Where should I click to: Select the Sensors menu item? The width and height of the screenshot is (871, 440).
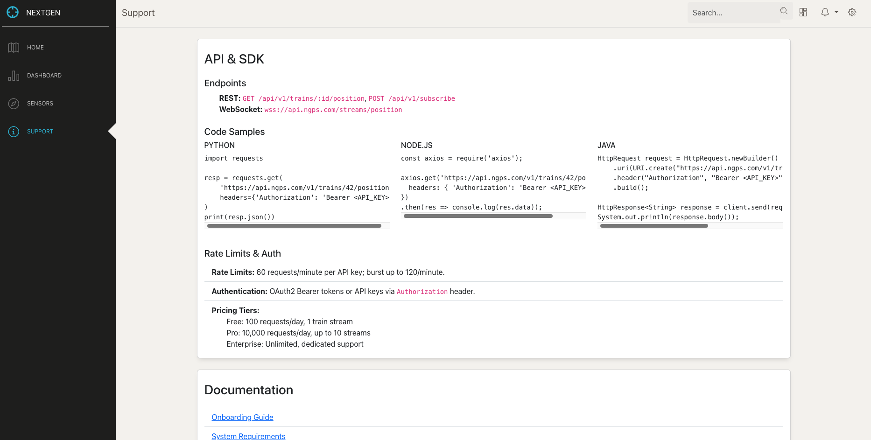(x=40, y=104)
